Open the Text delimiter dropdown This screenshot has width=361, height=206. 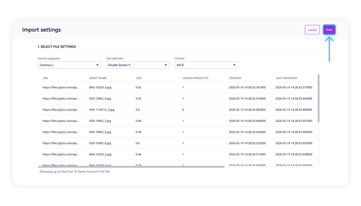tap(138, 65)
